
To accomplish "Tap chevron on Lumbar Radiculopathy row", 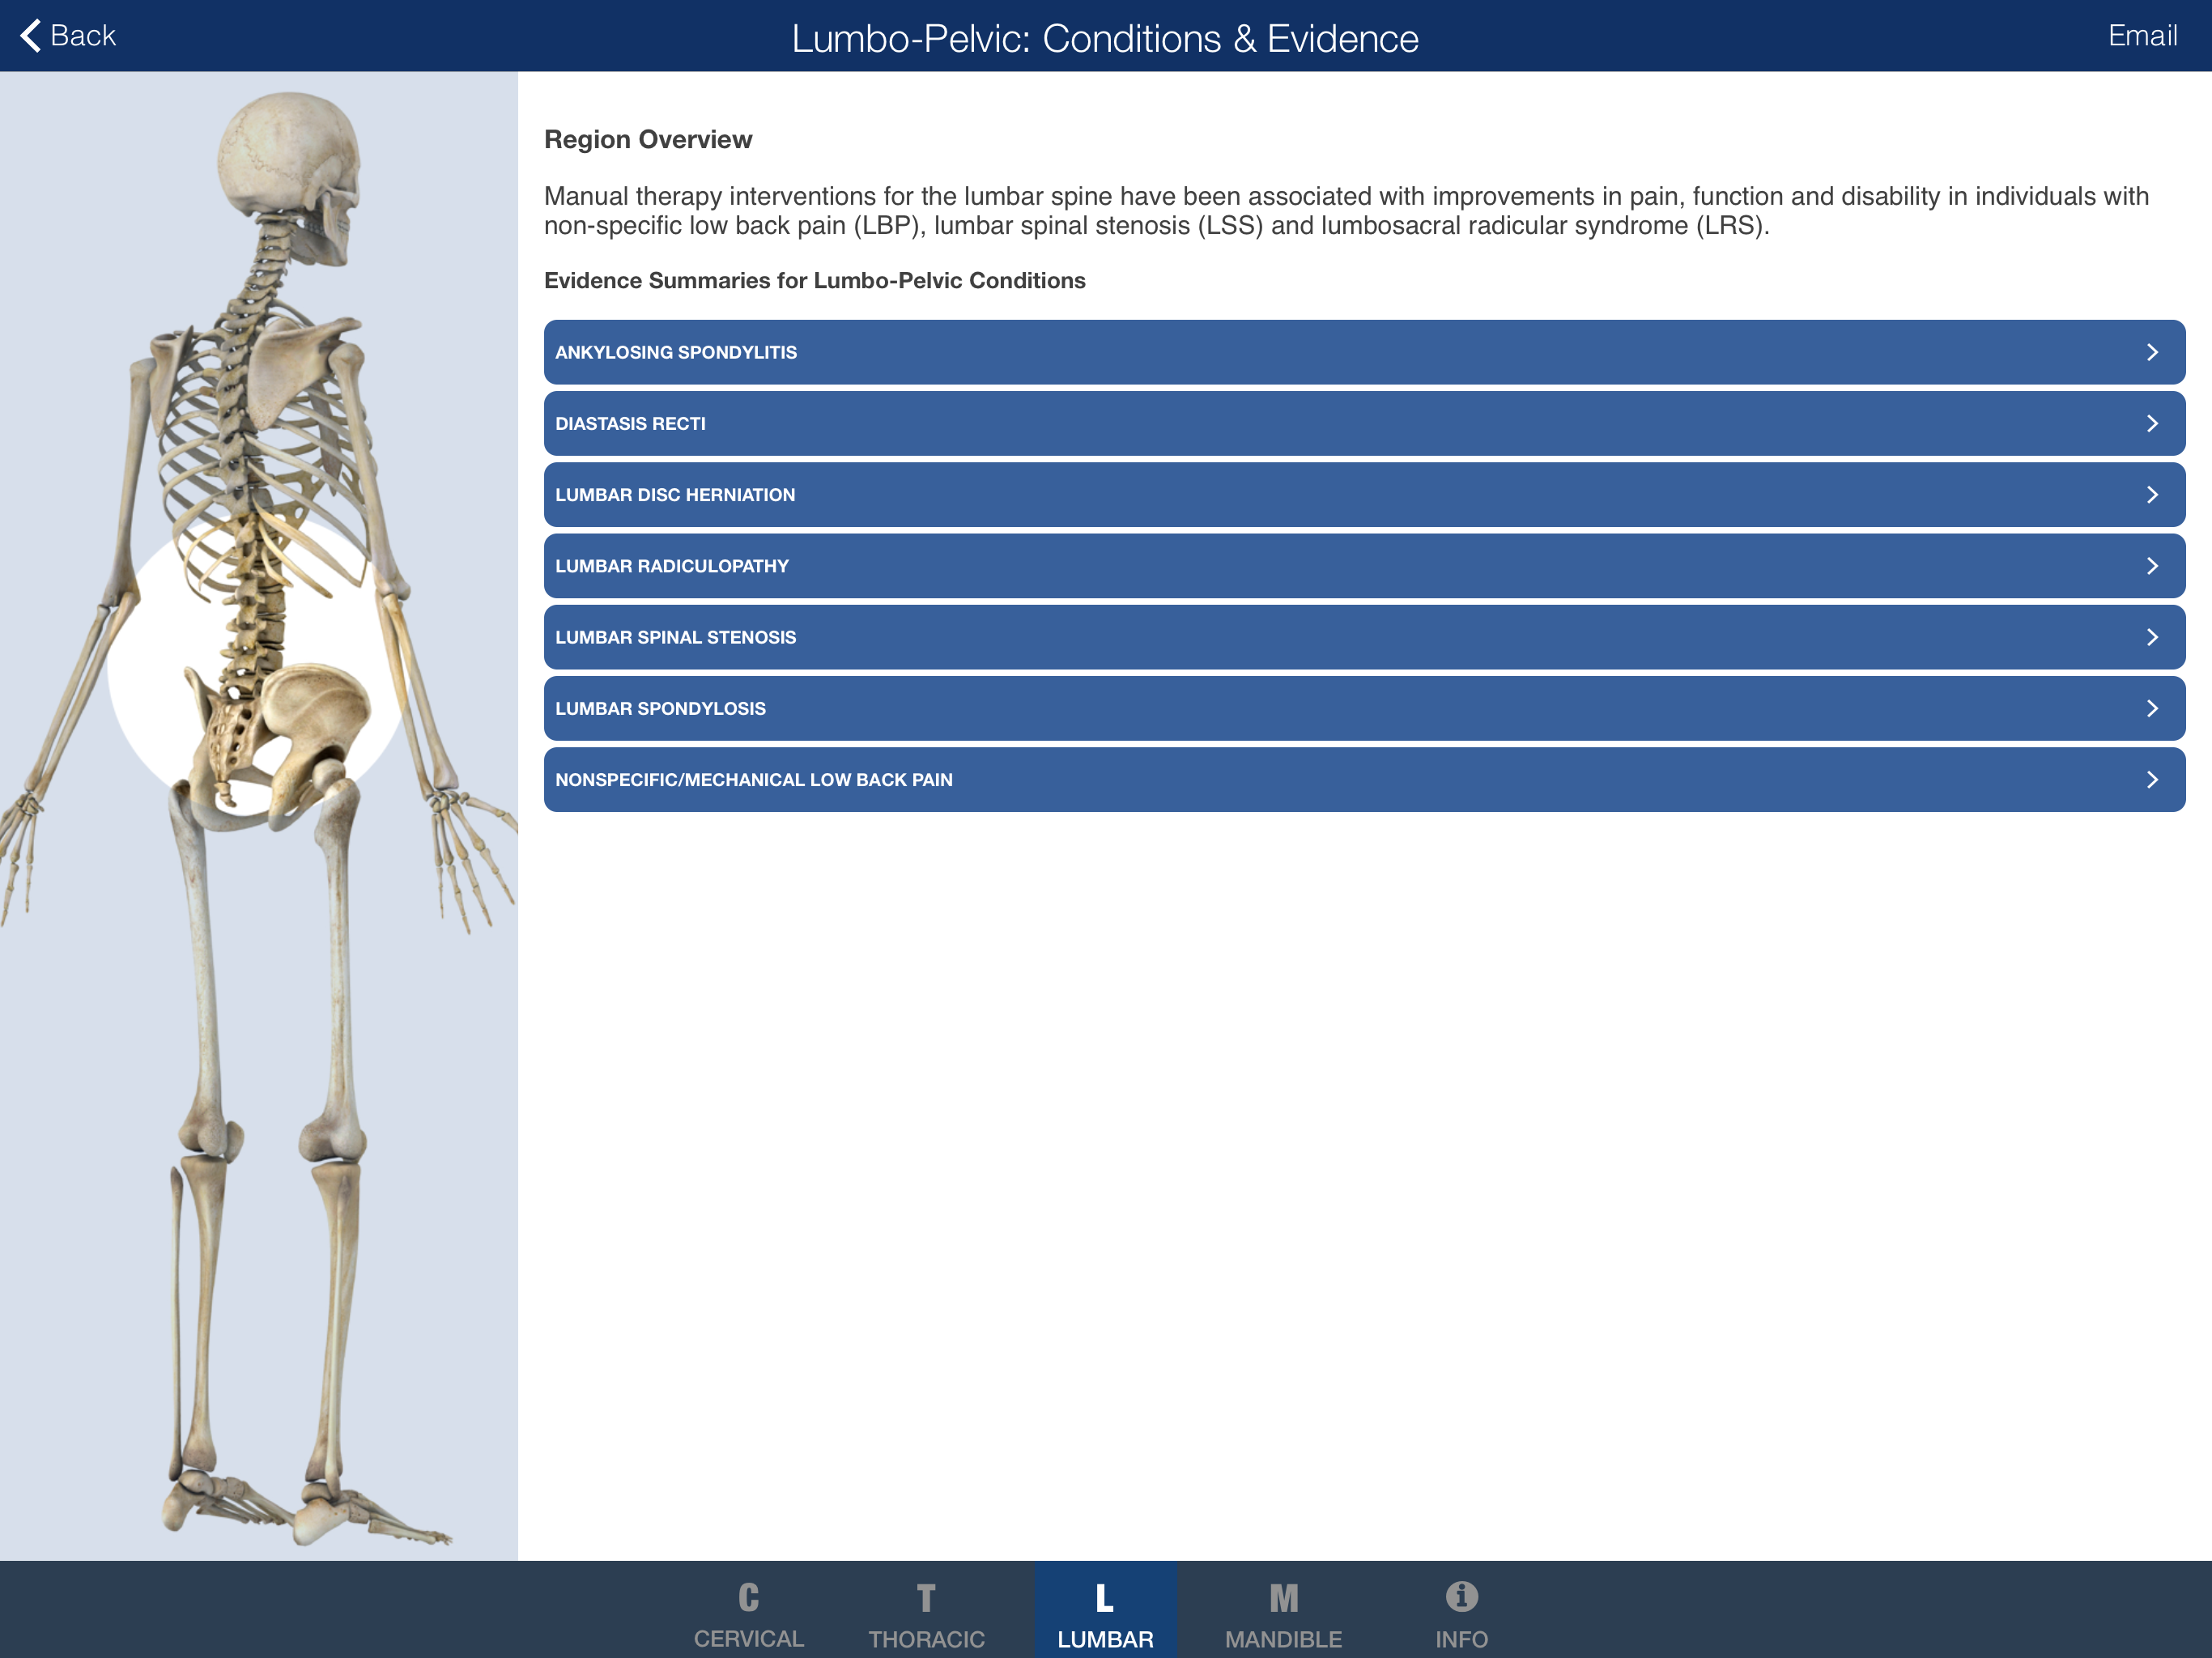I will pos(2152,566).
